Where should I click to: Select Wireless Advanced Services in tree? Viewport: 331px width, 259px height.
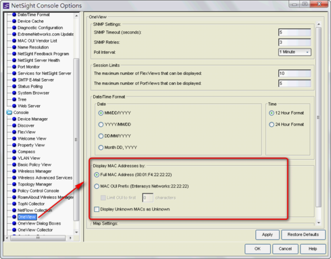pyautogui.click(x=45, y=177)
